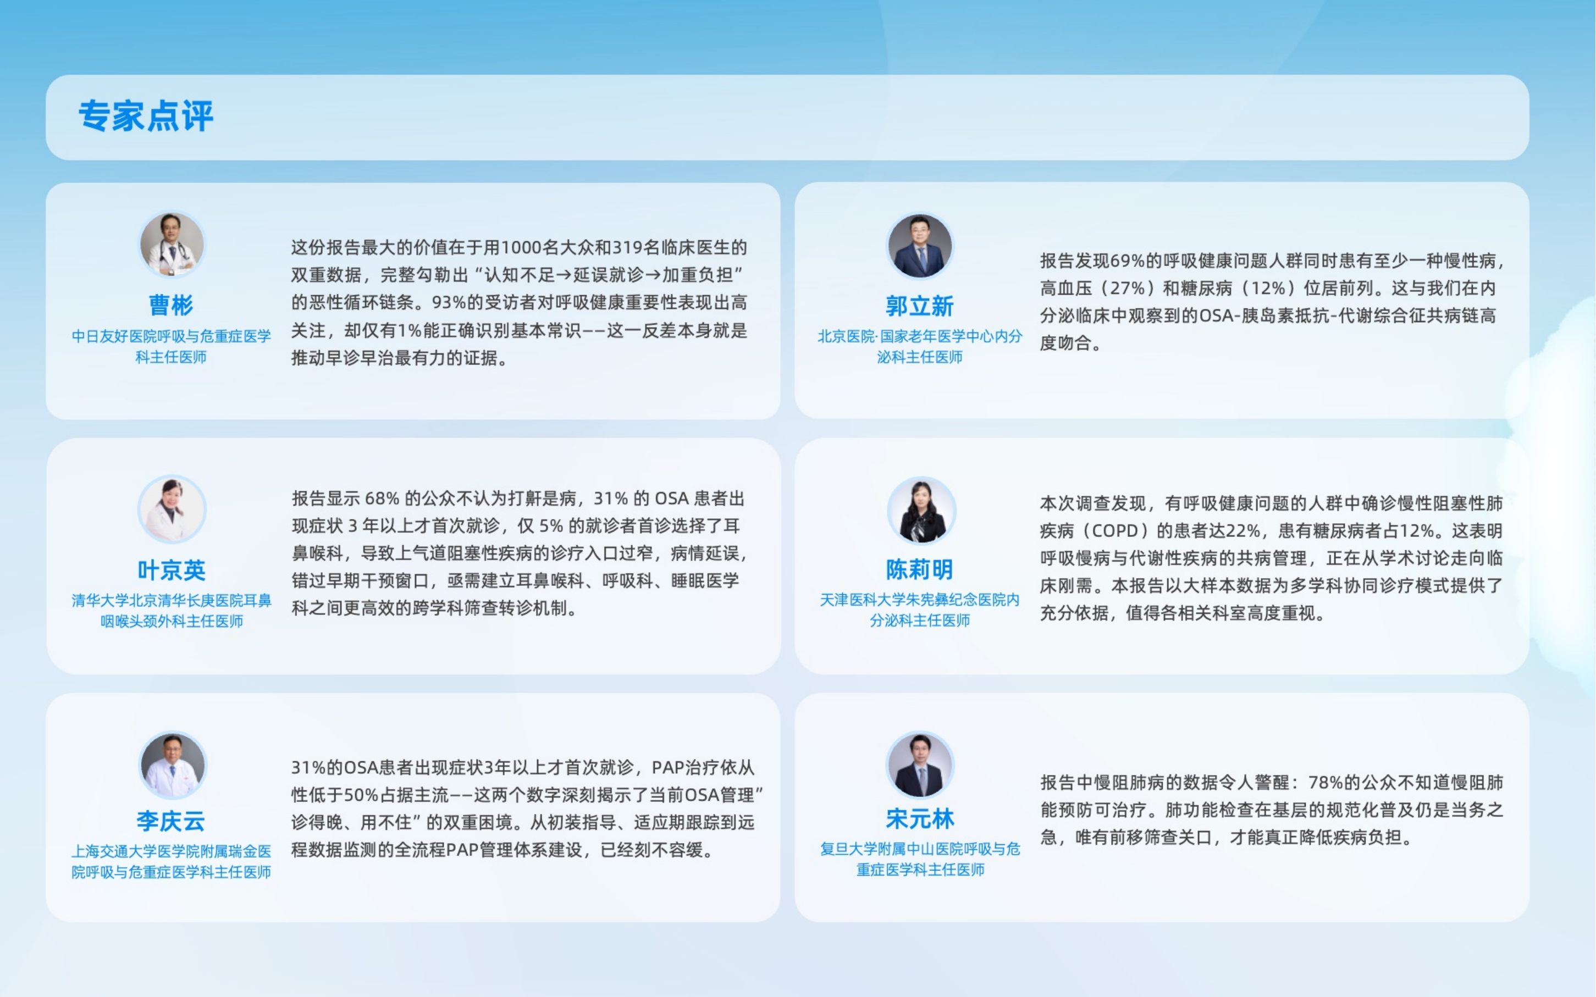The width and height of the screenshot is (1596, 997).
Task: Click comment starting 这份报告最大的价值
Action: 519,303
